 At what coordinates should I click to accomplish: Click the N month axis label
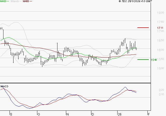(68, 114)
